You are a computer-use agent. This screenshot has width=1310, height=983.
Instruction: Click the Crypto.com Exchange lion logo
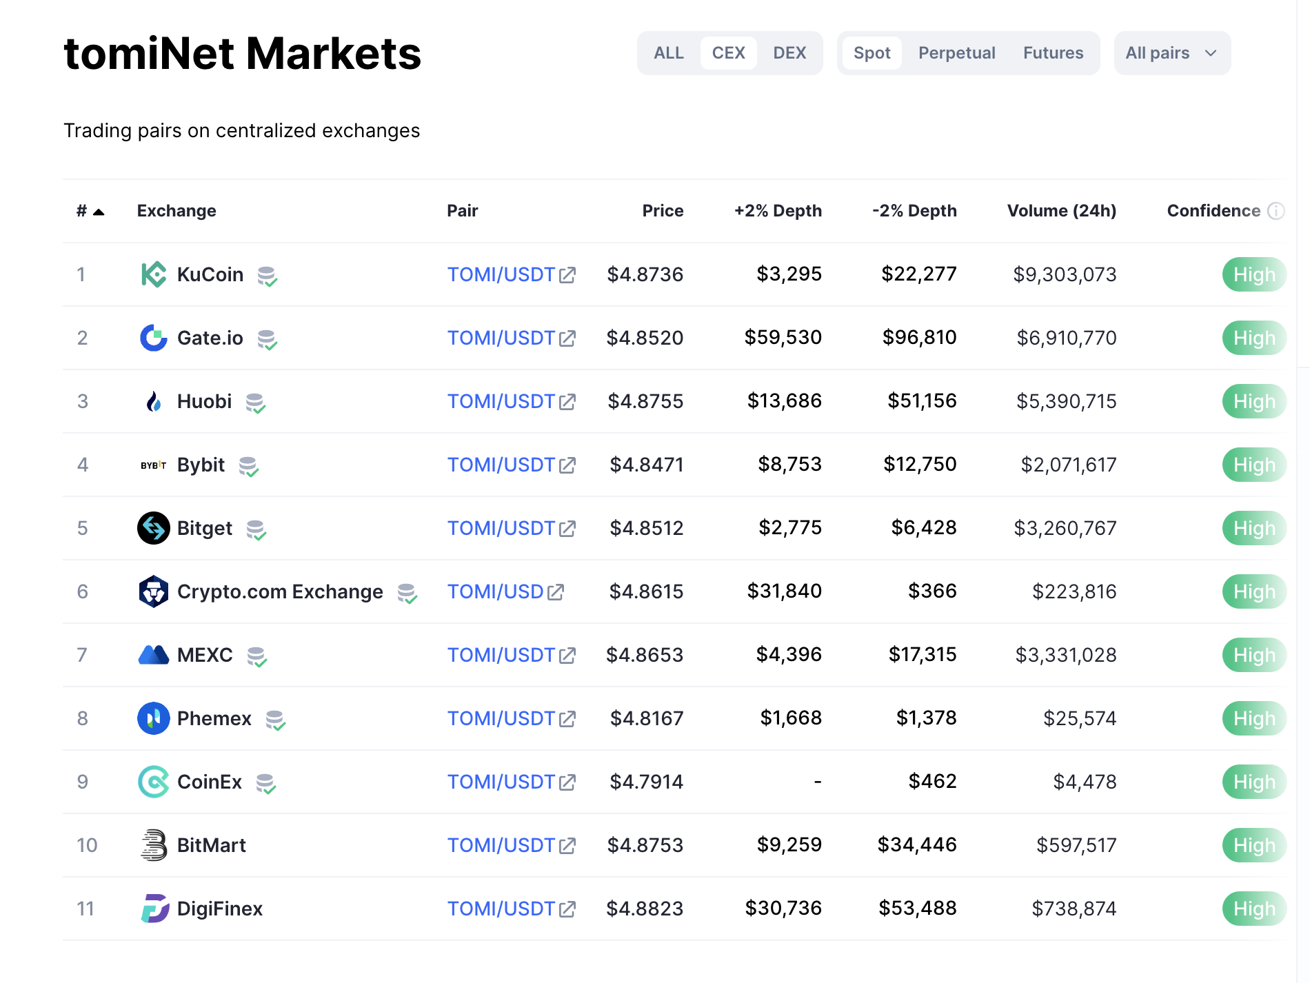point(153,591)
